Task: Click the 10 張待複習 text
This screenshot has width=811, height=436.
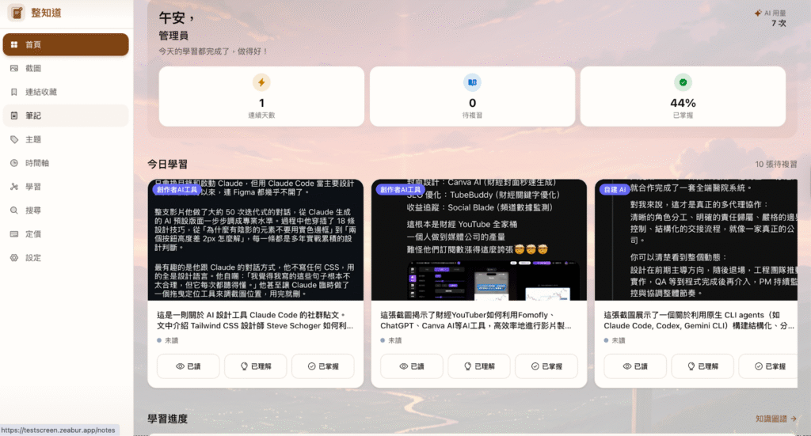Action: point(776,165)
